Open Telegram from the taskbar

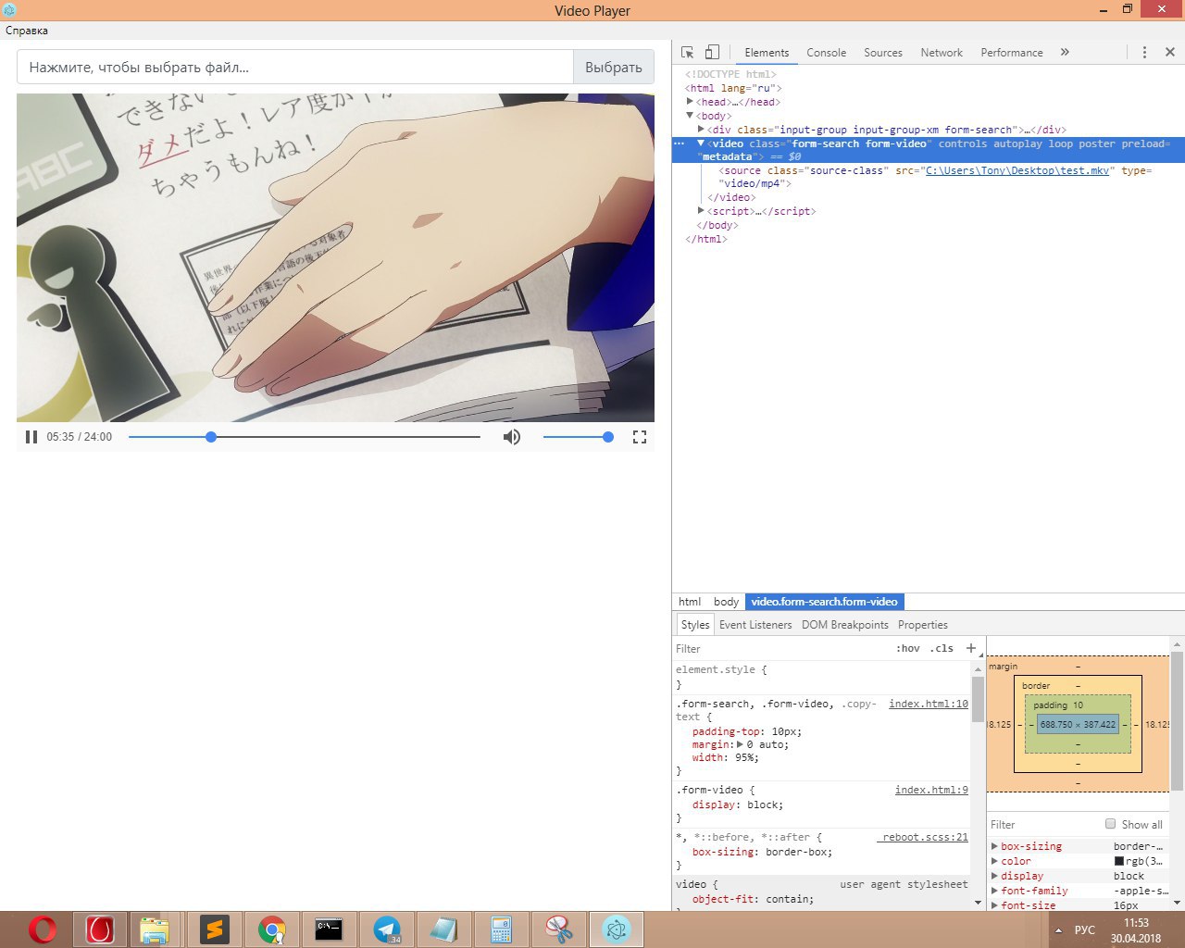point(387,929)
